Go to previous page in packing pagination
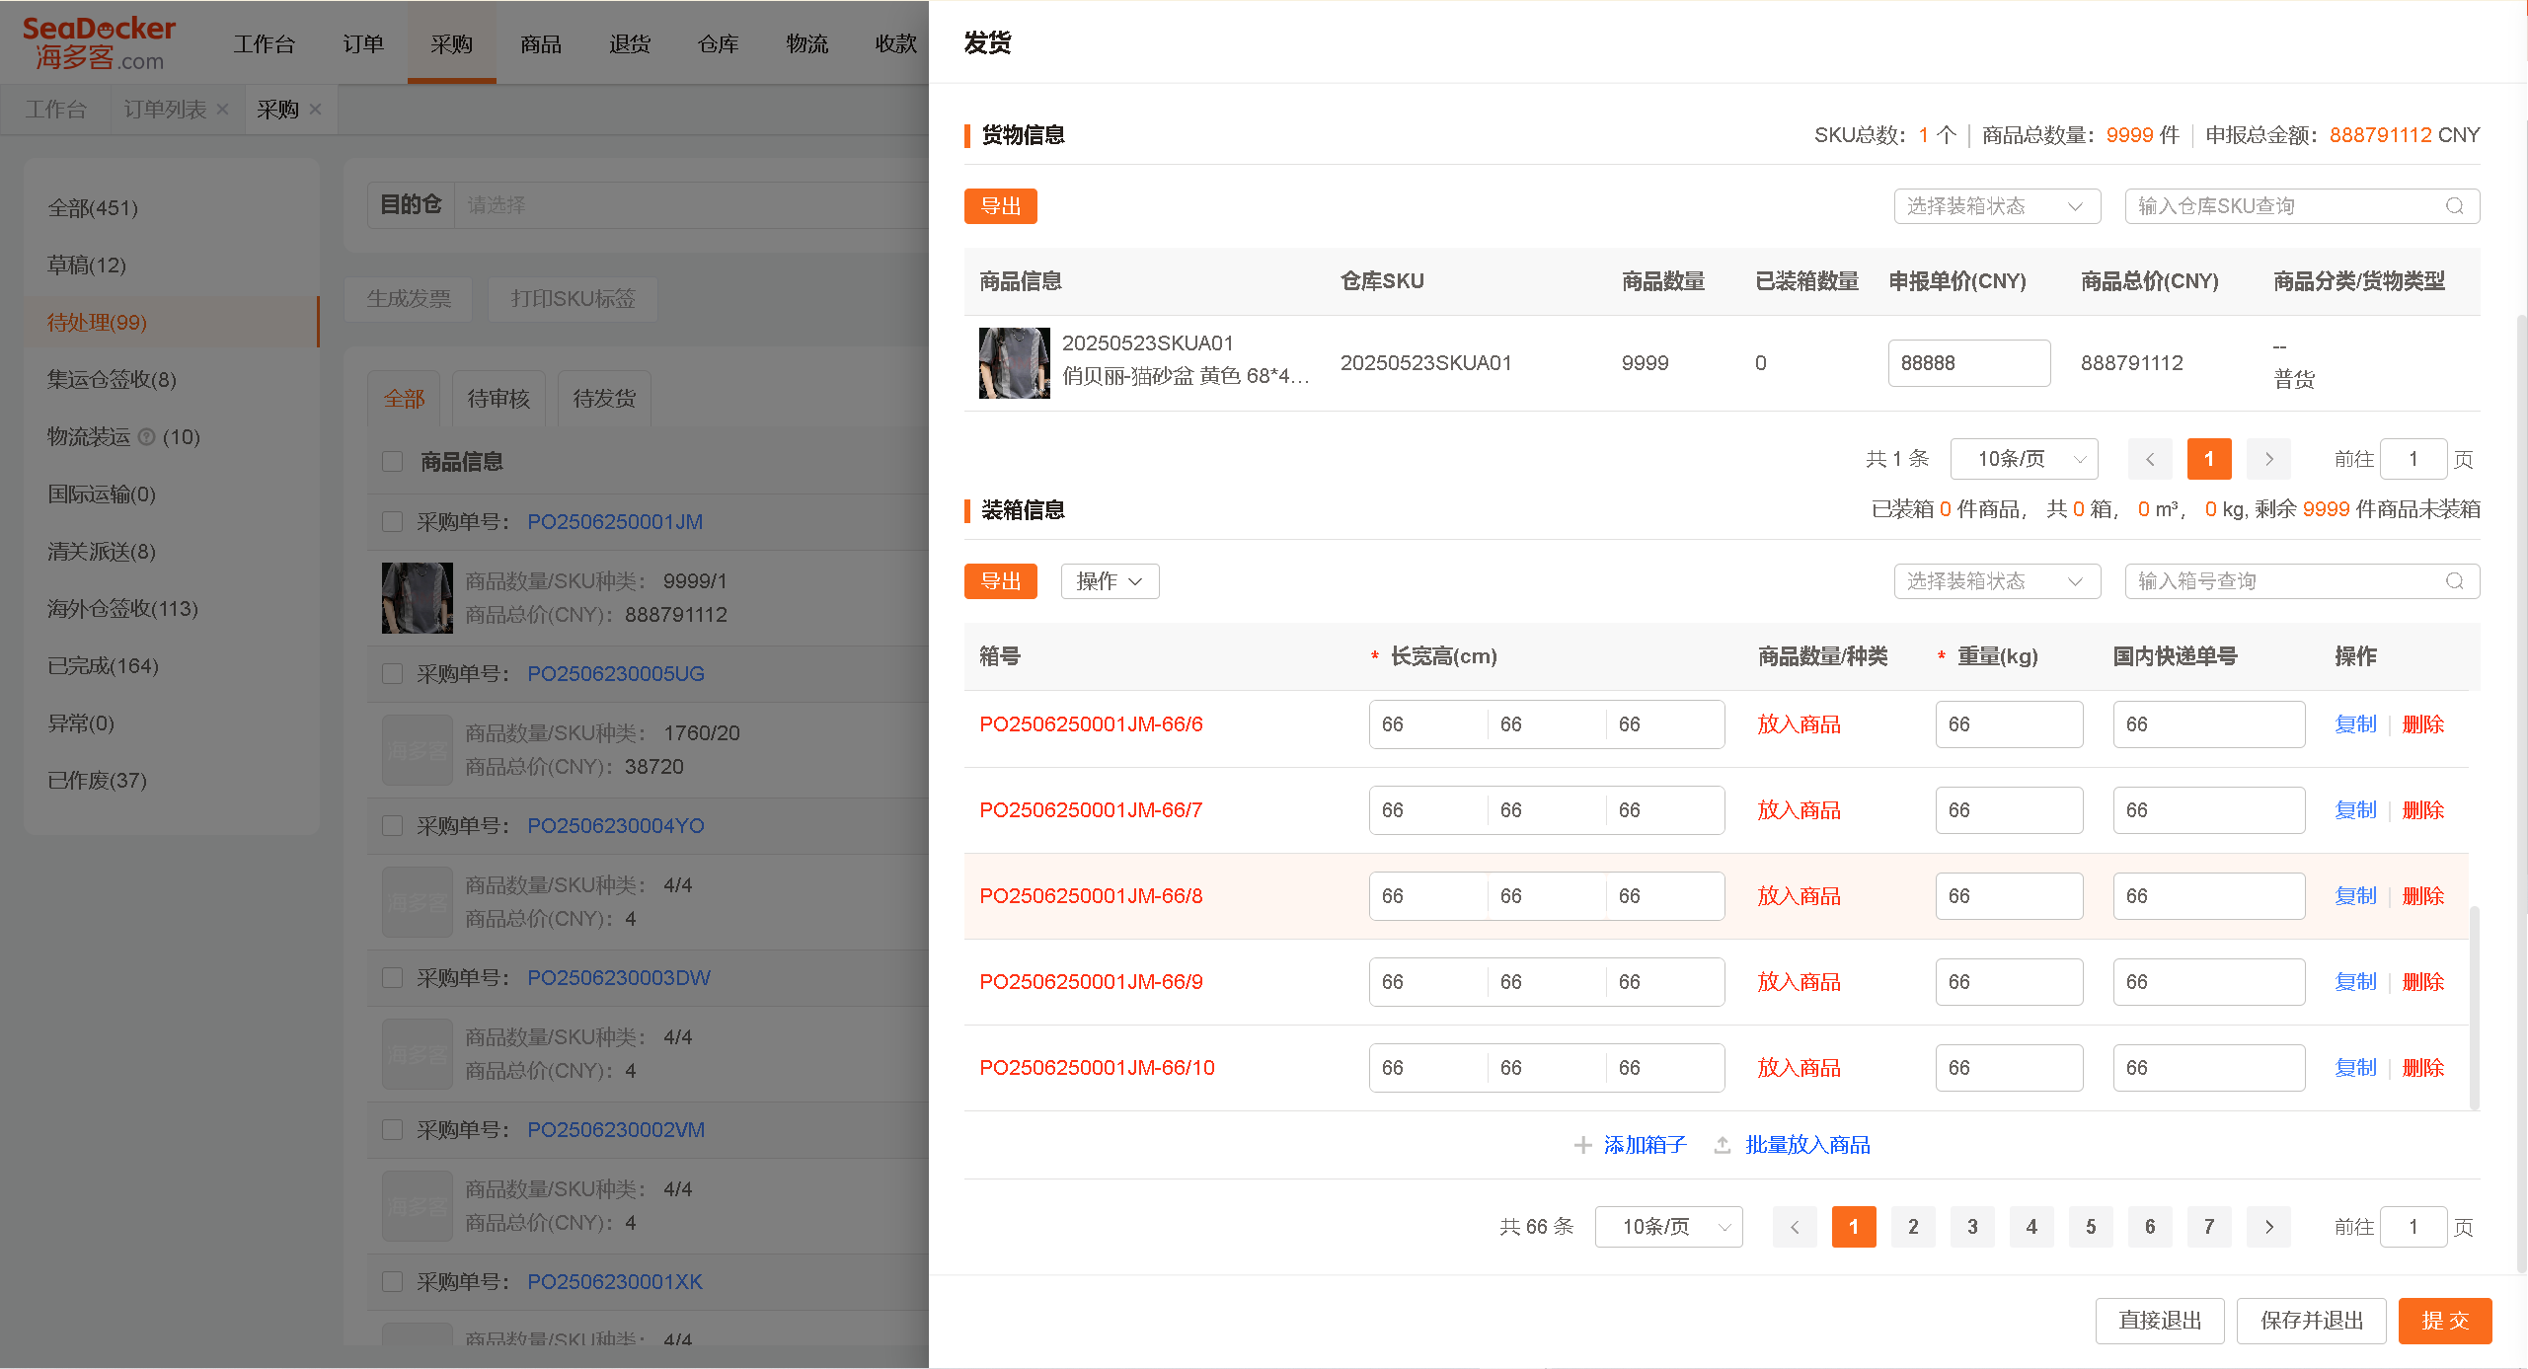The width and height of the screenshot is (2528, 1369). point(1795,1227)
